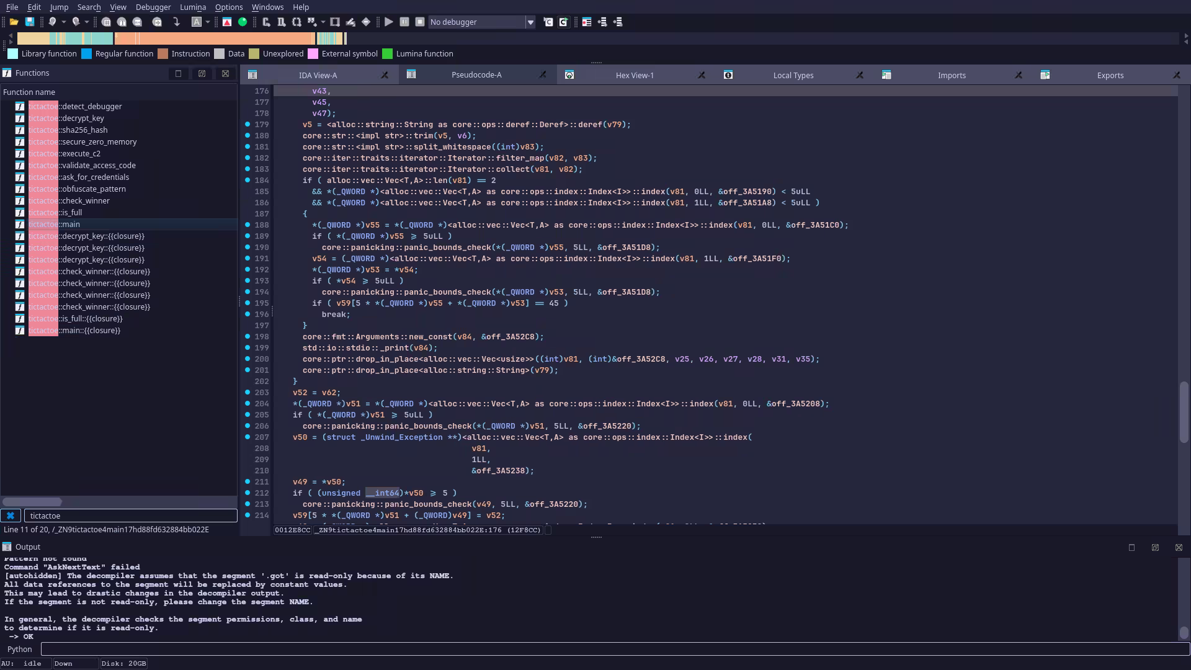Toggle breakpoint dot on line 198
1191x670 pixels.
pos(248,336)
